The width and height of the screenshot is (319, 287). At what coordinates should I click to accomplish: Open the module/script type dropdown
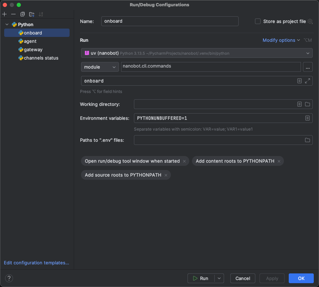pos(100,67)
